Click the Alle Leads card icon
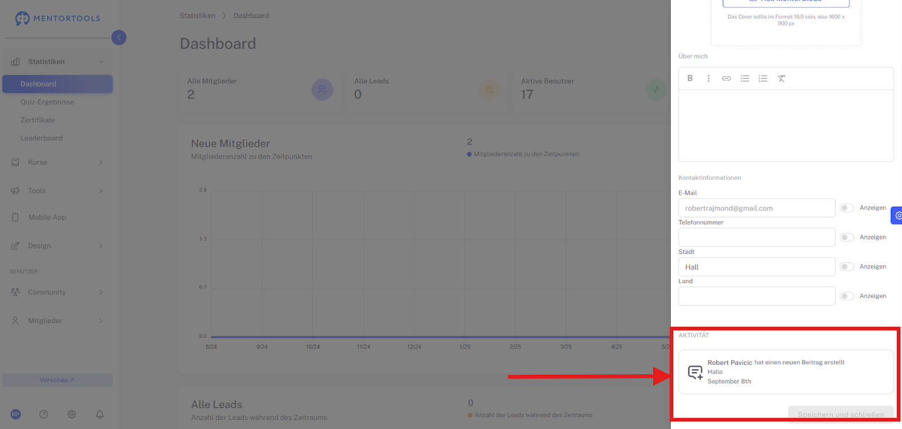902x429 pixels. point(489,90)
